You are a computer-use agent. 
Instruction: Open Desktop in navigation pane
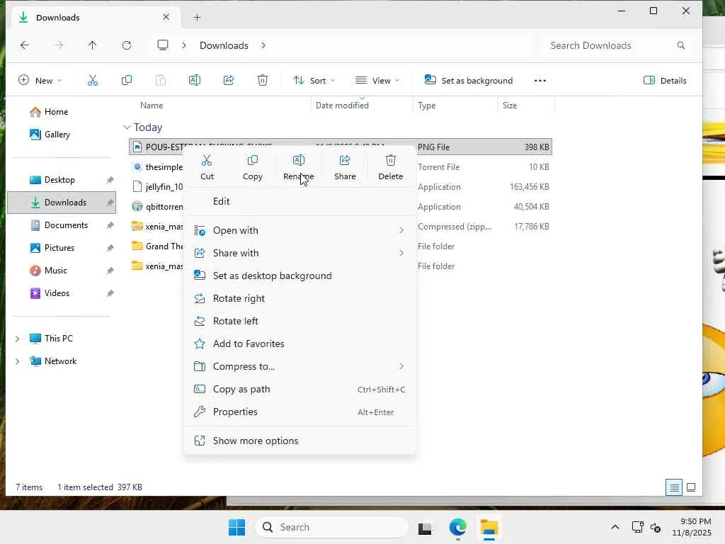[62, 180]
